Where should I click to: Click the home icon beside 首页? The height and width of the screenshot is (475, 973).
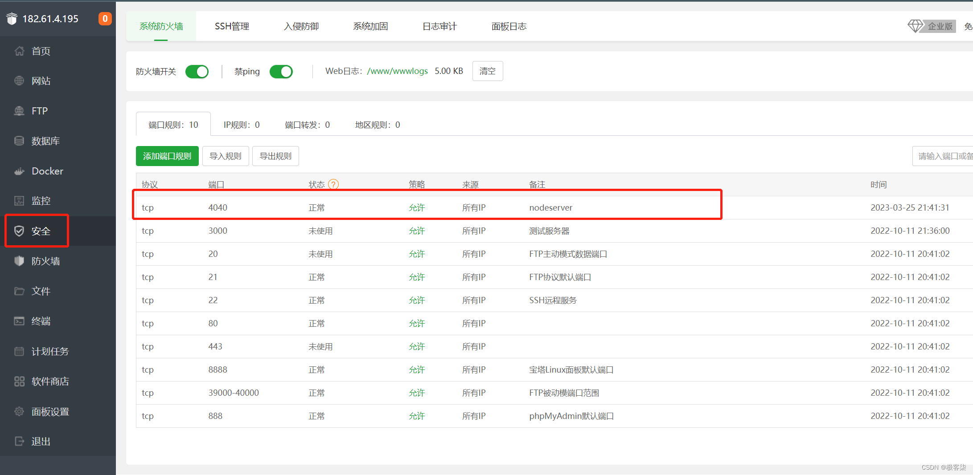tap(19, 51)
